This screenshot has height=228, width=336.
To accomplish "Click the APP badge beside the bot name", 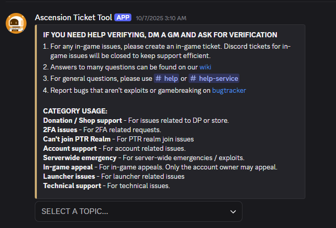I will 123,17.
